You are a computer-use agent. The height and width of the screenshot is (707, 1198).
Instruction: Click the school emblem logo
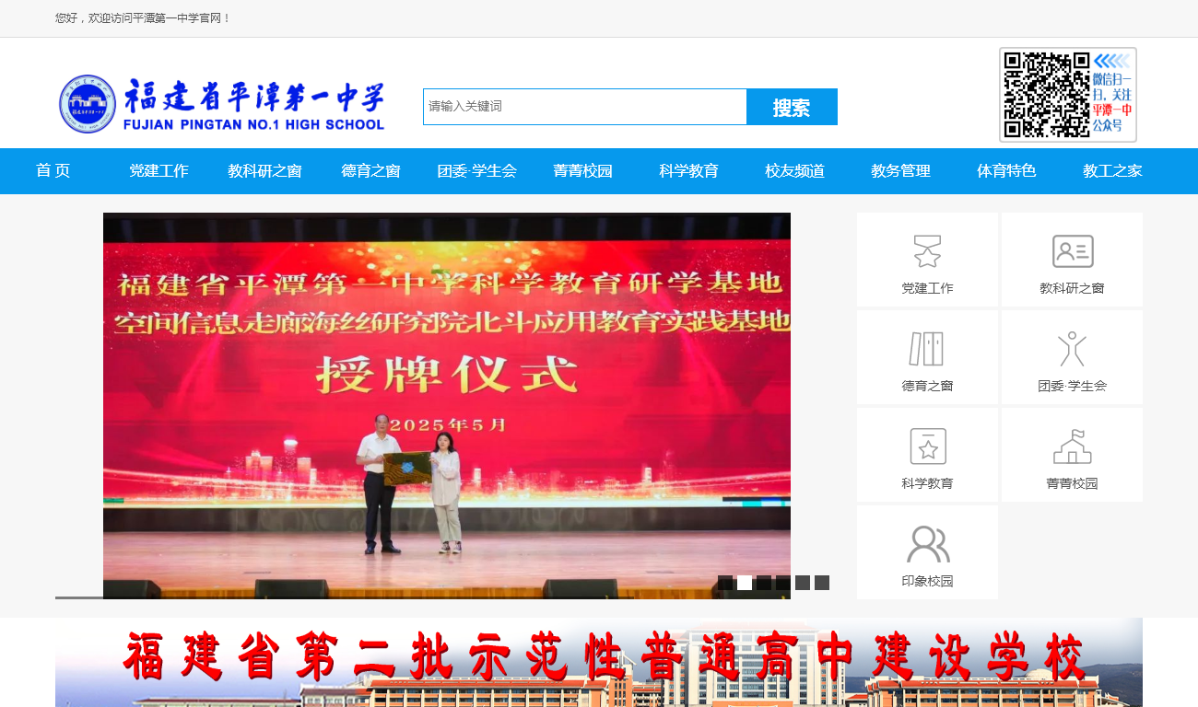[88, 104]
